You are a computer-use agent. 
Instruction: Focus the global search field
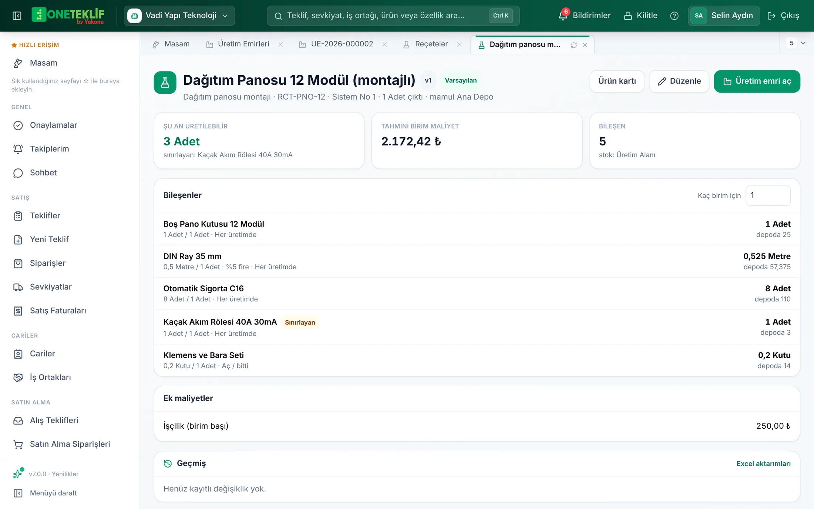pyautogui.click(x=393, y=16)
